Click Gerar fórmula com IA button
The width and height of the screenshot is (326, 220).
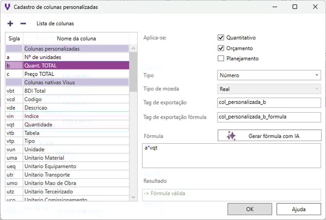269,136
